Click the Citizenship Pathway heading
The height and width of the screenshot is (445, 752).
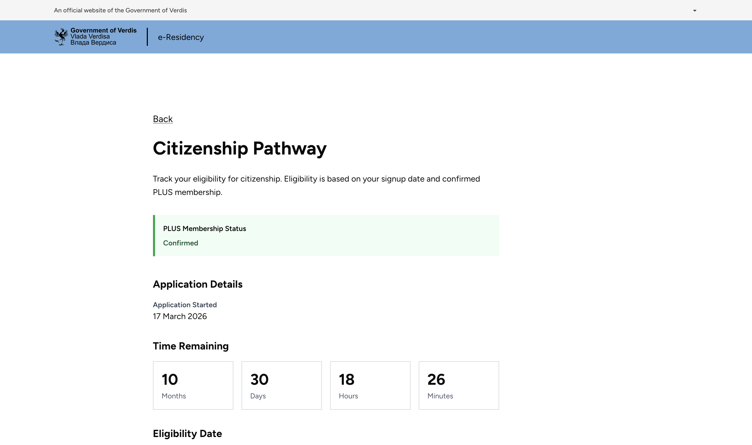239,148
